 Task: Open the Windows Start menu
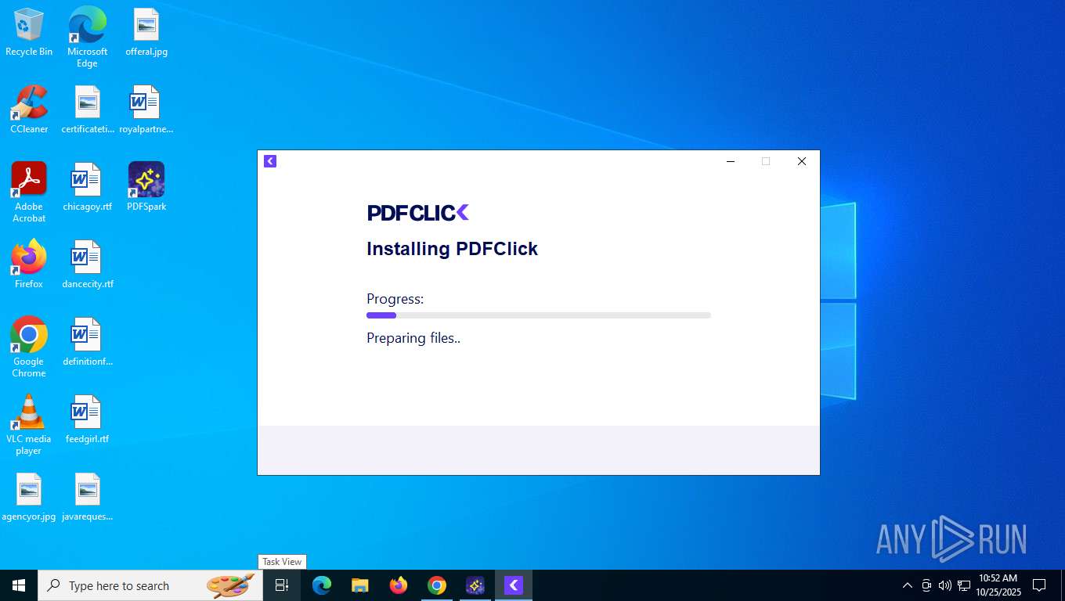tap(19, 585)
